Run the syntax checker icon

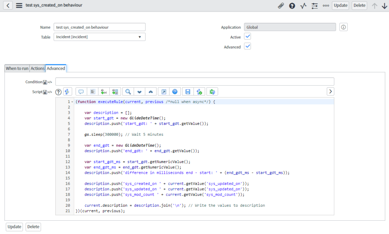pos(199,91)
